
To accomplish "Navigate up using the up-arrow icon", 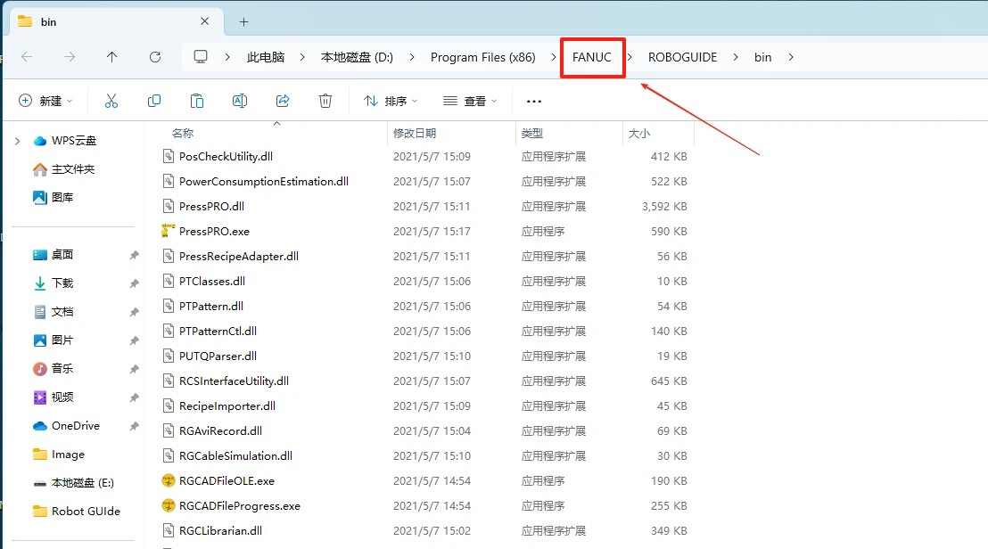I will click(x=111, y=56).
